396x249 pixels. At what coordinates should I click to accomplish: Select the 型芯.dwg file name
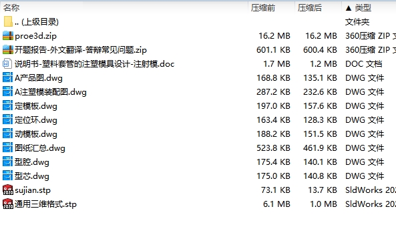point(32,176)
